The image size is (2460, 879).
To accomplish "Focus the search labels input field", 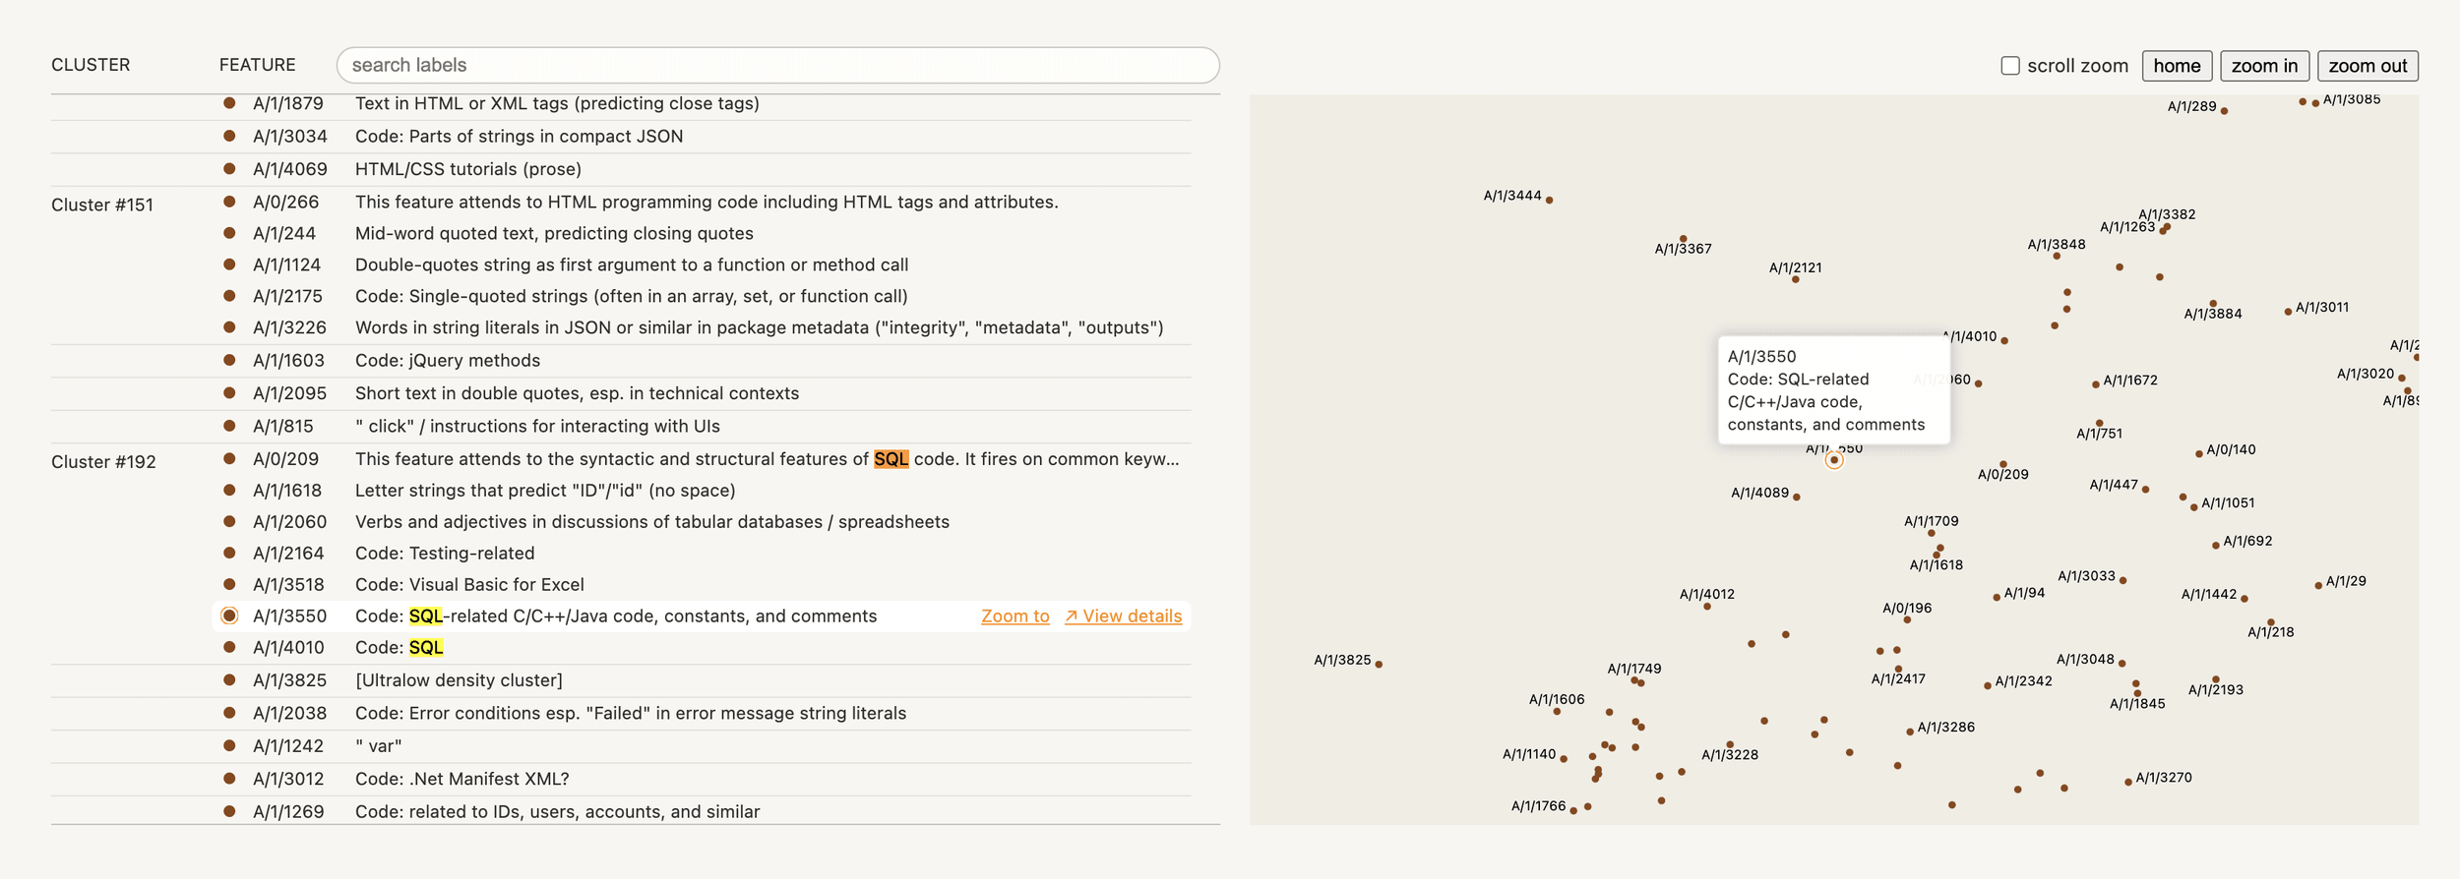I will 777,65.
